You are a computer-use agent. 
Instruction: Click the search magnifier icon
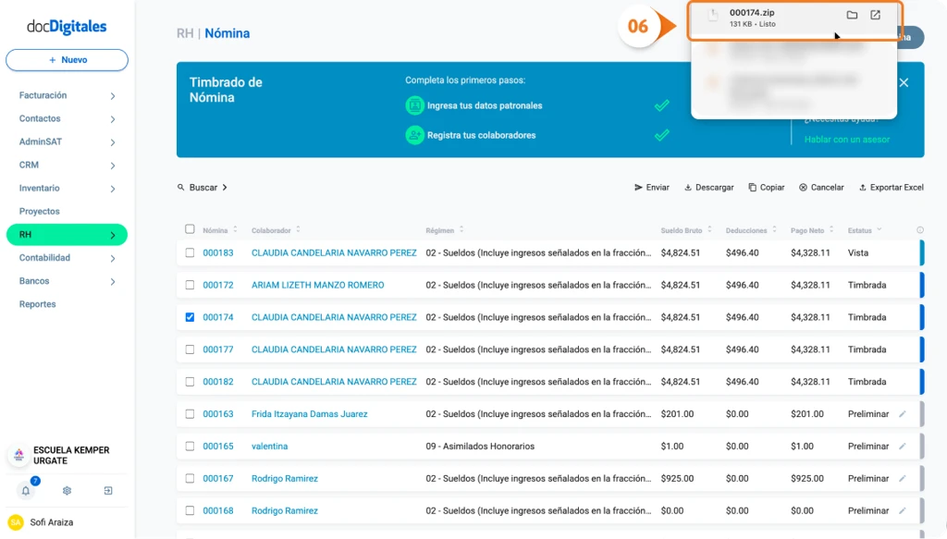(x=180, y=187)
